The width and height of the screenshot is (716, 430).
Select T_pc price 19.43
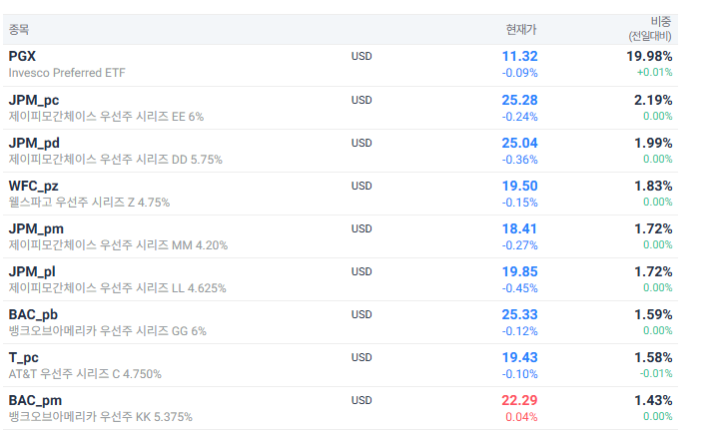(x=519, y=357)
